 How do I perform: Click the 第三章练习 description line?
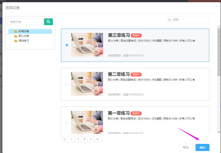151,41
